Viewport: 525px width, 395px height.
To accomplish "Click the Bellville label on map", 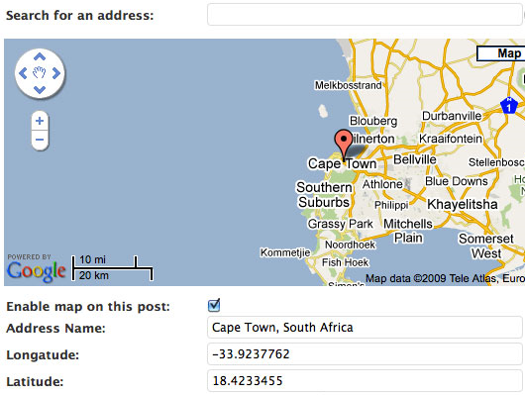I will click(x=414, y=159).
